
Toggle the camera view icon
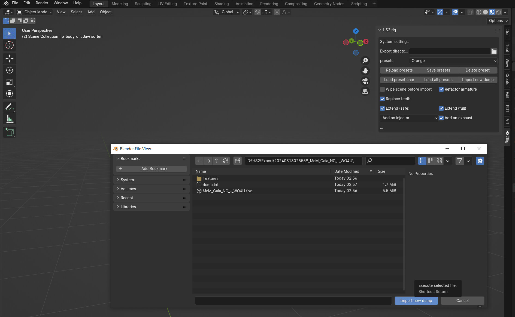365,81
